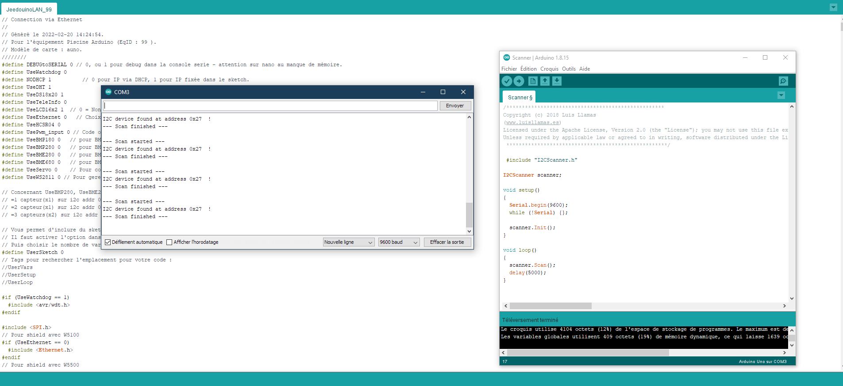
Task: Open the 9600 baud rate dropdown
Action: click(x=399, y=242)
